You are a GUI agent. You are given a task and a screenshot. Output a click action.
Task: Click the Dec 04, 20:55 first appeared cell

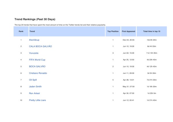[128, 40]
